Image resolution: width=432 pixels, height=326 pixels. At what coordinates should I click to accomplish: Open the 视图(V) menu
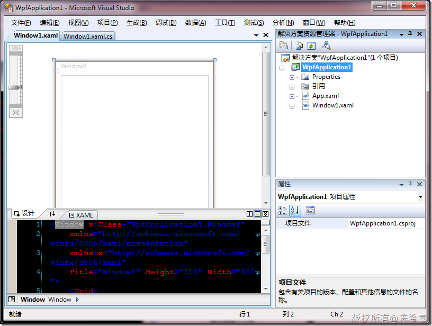point(78,23)
